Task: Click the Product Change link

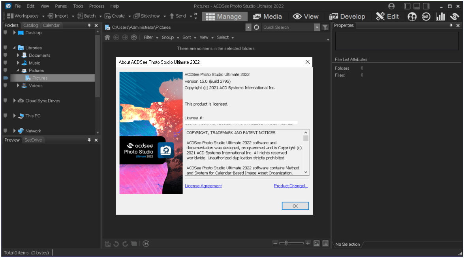Action: coord(291,186)
